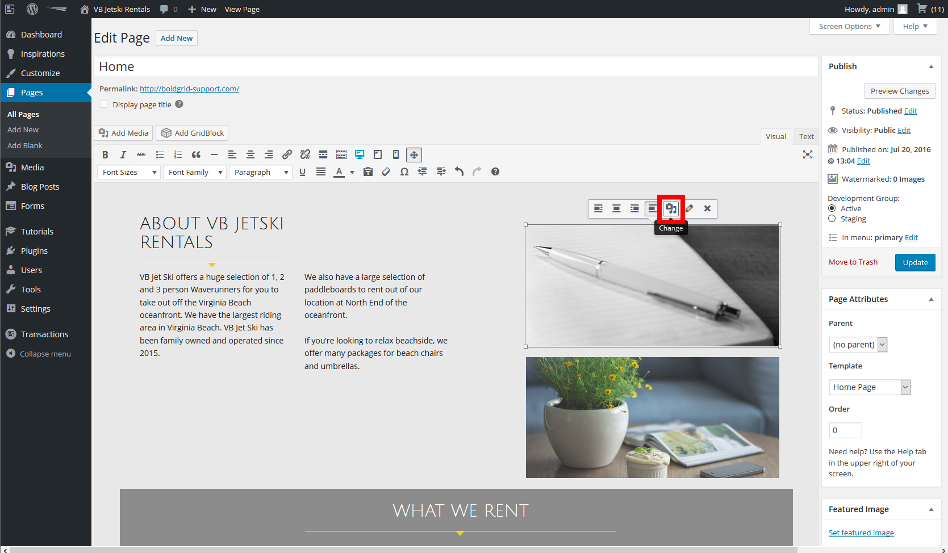This screenshot has height=553, width=948.
Task: Open the Parent page dropdown
Action: 858,345
